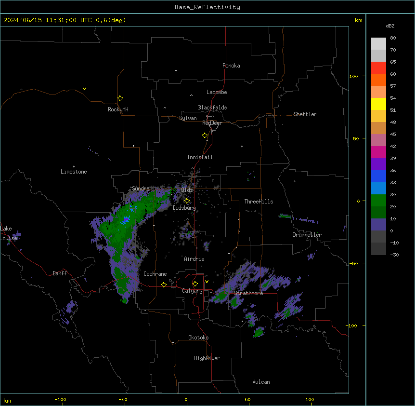Select the yellow diamond marker right of Cochrane
Screen dimensions: 415x406
[x=164, y=284]
